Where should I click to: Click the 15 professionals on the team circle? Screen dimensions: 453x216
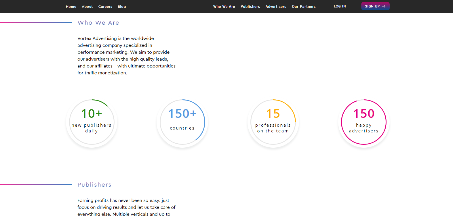tap(273, 122)
